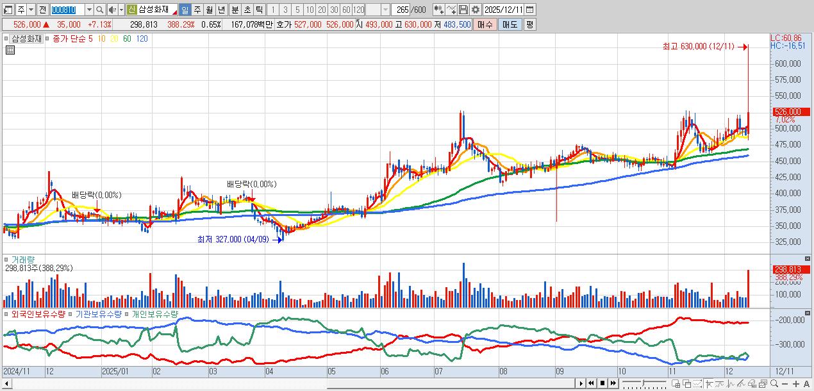Image resolution: width=814 pixels, height=391 pixels.
Task: Click the 매도 sell button
Action: pyautogui.click(x=510, y=24)
